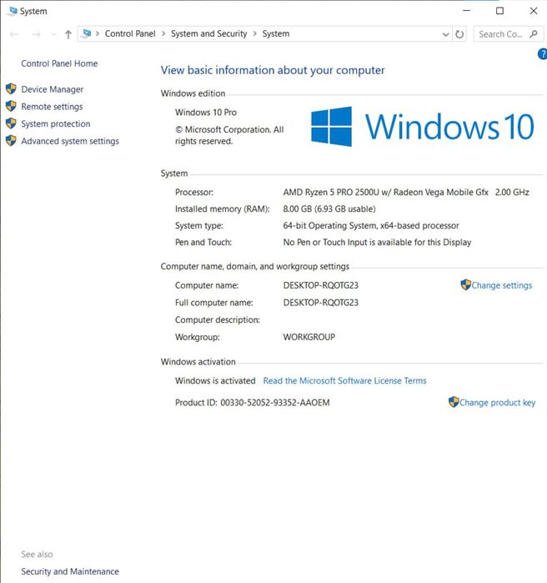Select the System breadcrumb item
The height and width of the screenshot is (583, 547).
point(276,33)
